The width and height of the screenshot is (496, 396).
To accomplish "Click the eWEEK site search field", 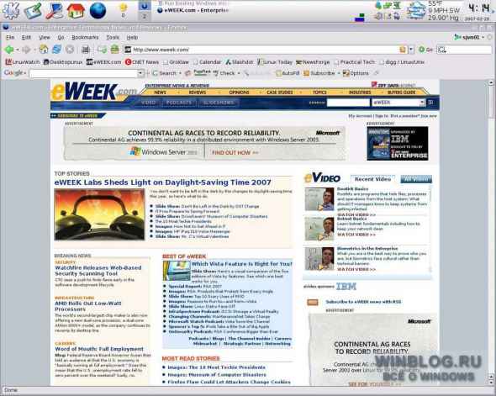I will (x=348, y=103).
